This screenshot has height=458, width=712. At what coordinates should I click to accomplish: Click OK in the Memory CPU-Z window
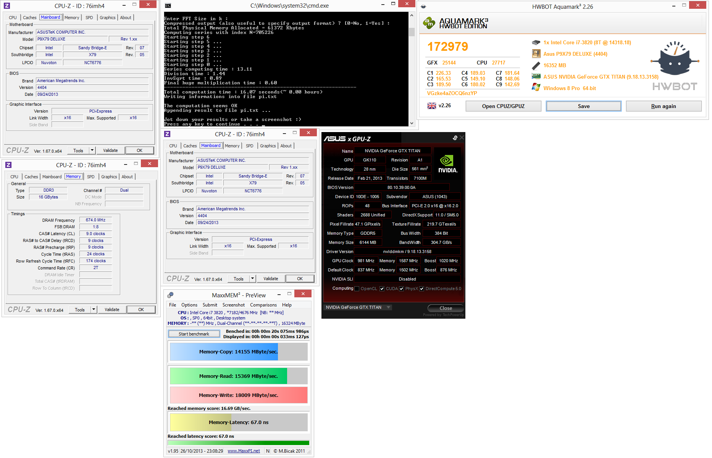(x=141, y=310)
